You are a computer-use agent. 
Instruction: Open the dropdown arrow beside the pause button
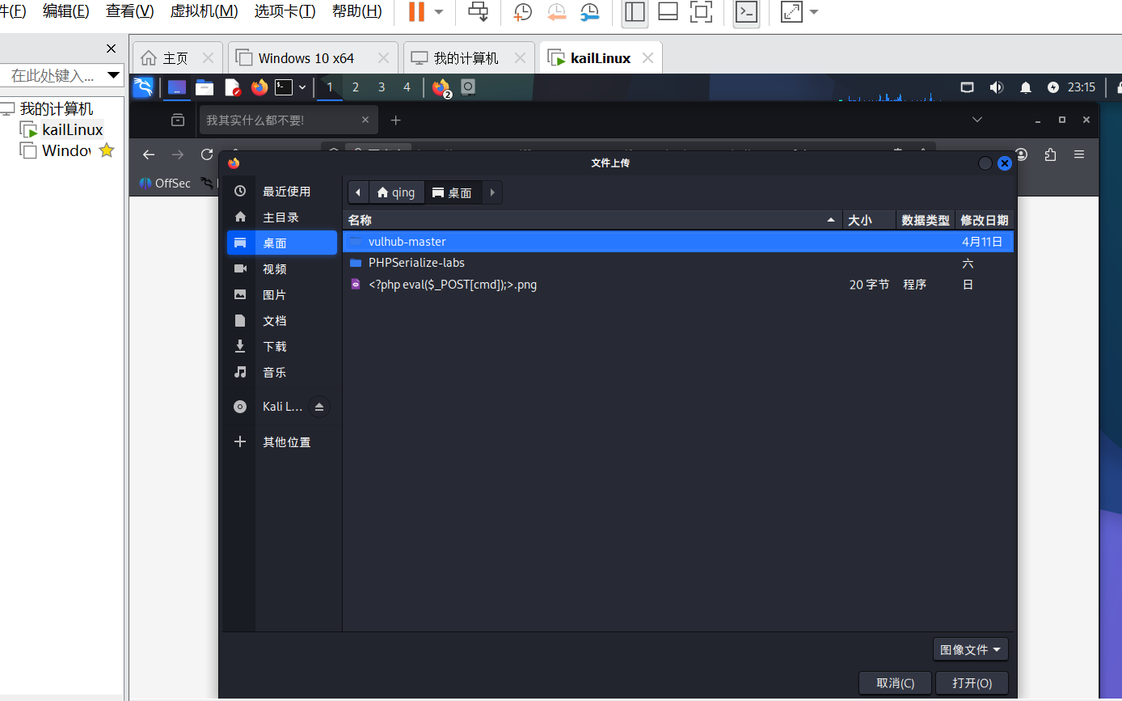pyautogui.click(x=439, y=12)
